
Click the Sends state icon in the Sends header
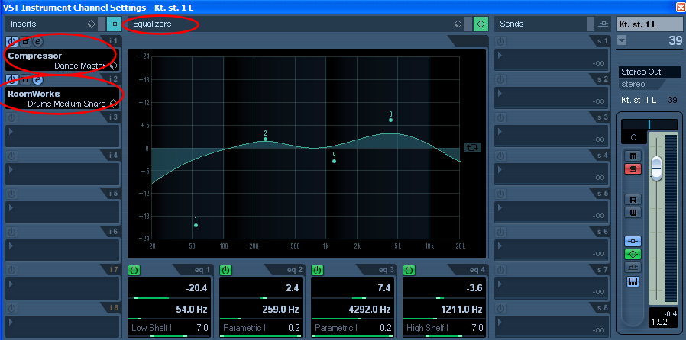[x=603, y=24]
